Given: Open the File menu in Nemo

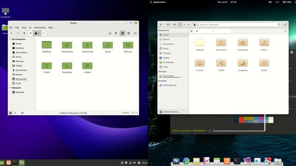Looking at the screenshot, I should 11,28.
